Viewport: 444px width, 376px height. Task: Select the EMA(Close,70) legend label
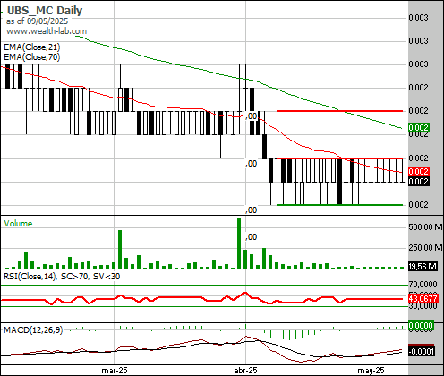coord(32,57)
